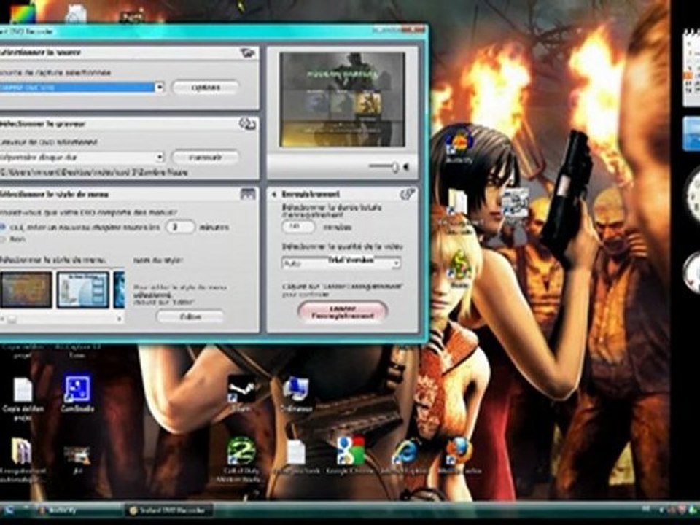Click the recording duration minutes field
This screenshot has height=525, width=700.
pos(297,227)
